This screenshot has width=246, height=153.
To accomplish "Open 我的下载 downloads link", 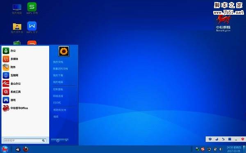I will click(x=58, y=75).
